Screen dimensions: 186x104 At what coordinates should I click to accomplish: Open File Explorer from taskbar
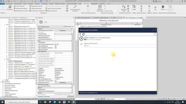45,102
